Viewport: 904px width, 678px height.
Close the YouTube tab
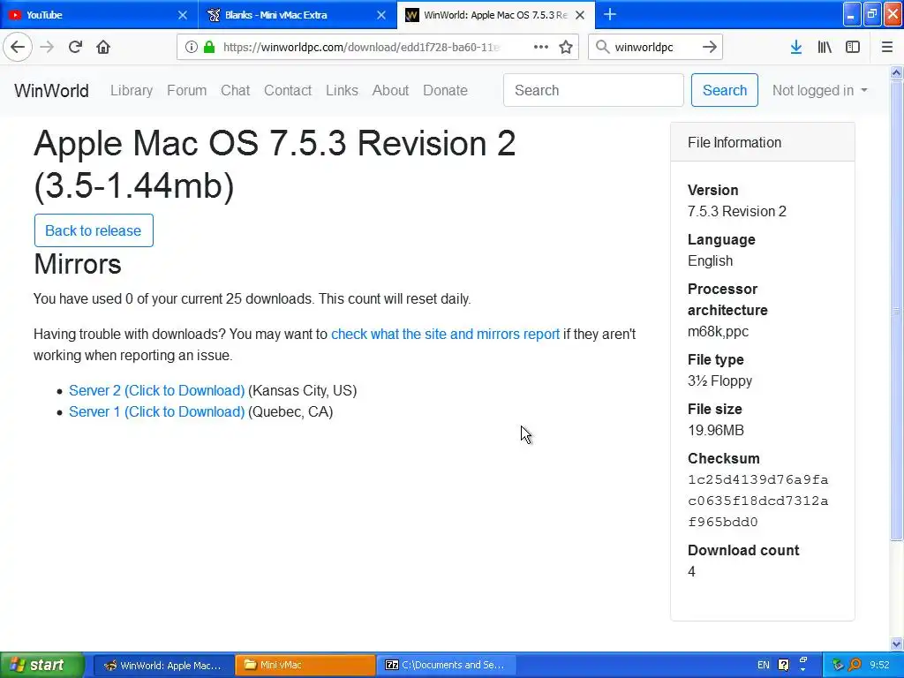pos(182,15)
